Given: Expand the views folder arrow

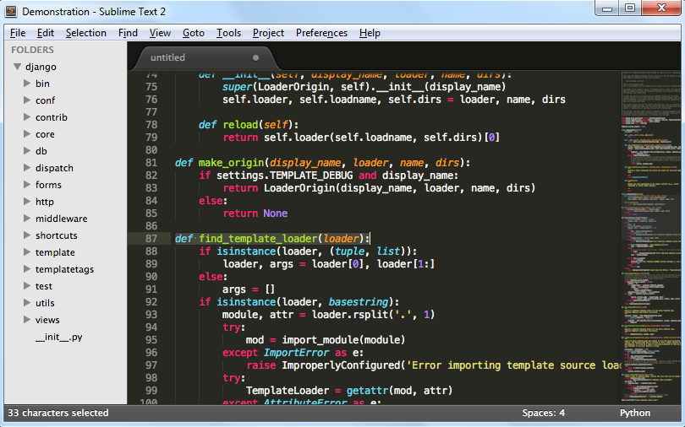Looking at the screenshot, I should [x=27, y=320].
